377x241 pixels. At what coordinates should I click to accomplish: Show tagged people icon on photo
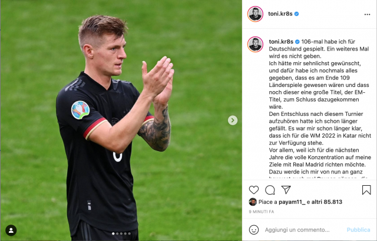11,230
